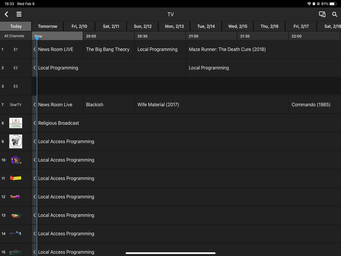Select channel 9 circular logo
341x256 pixels.
click(x=16, y=142)
